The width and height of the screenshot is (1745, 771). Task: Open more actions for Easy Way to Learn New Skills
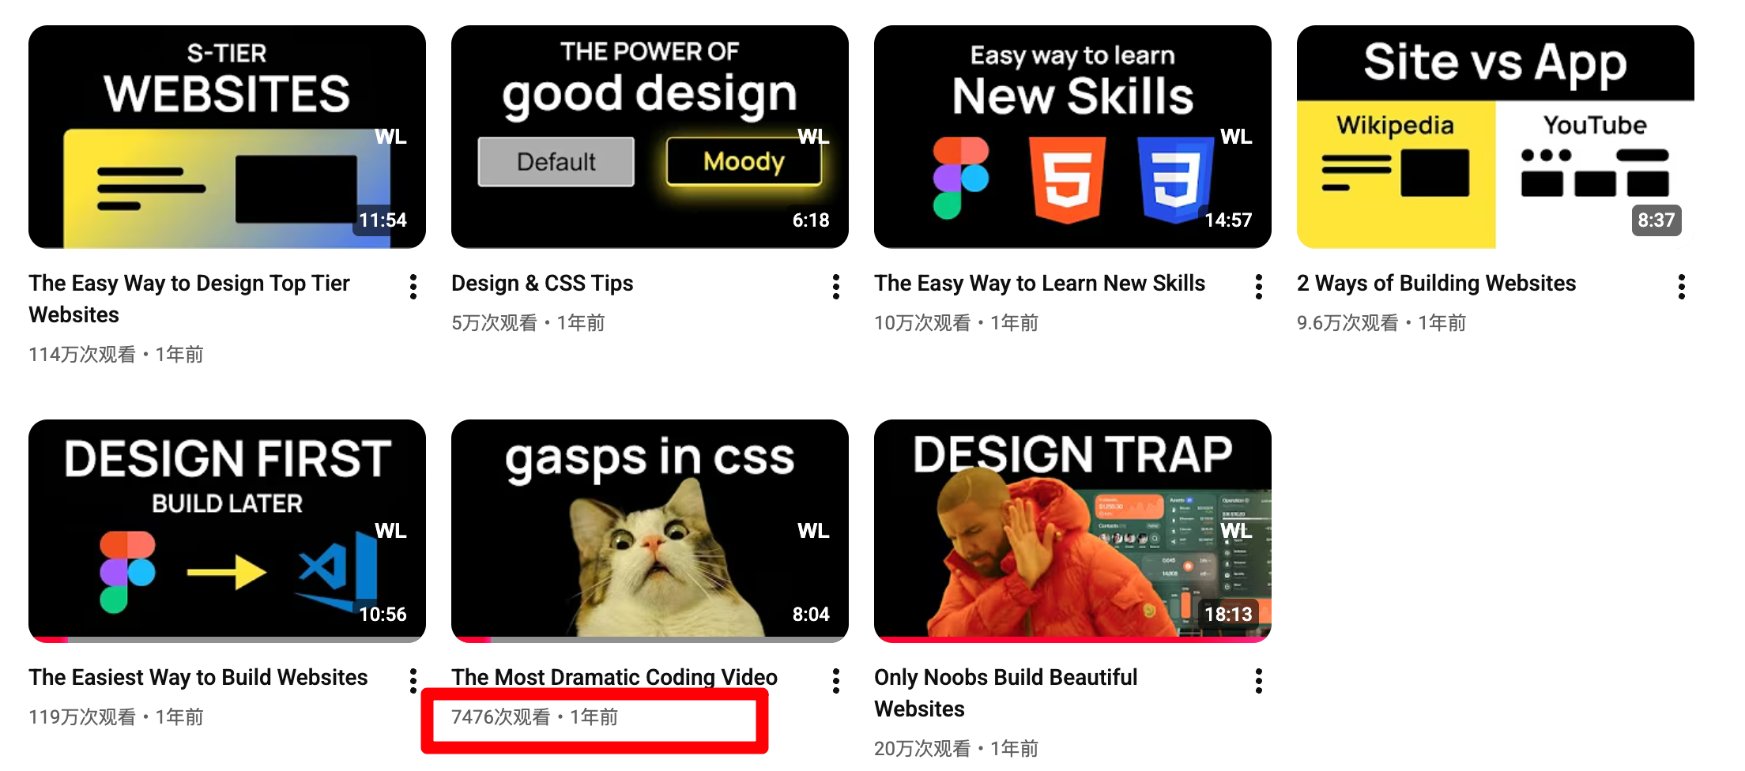(x=1259, y=287)
